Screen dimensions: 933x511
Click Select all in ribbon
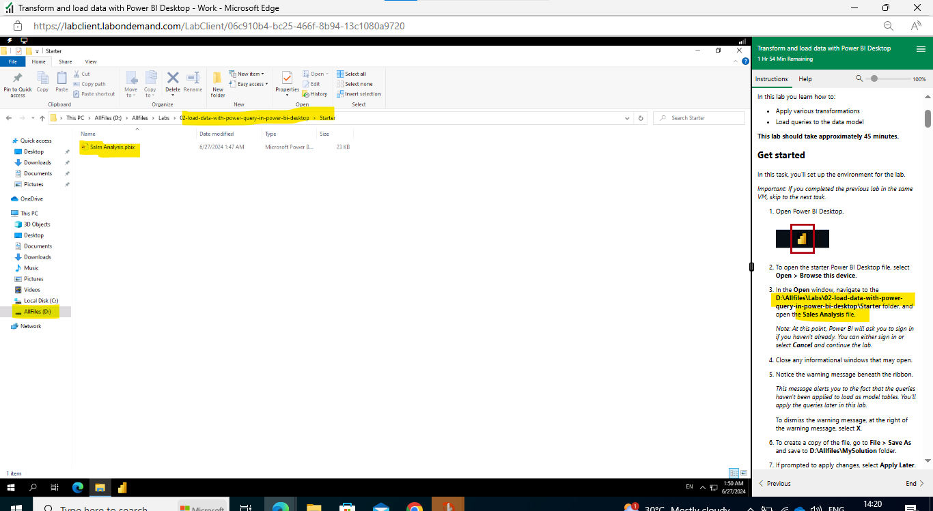(x=351, y=74)
